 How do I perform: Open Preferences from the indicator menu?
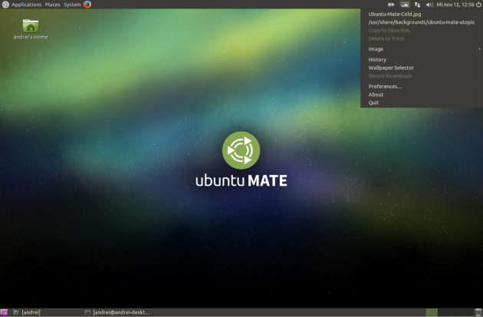385,86
